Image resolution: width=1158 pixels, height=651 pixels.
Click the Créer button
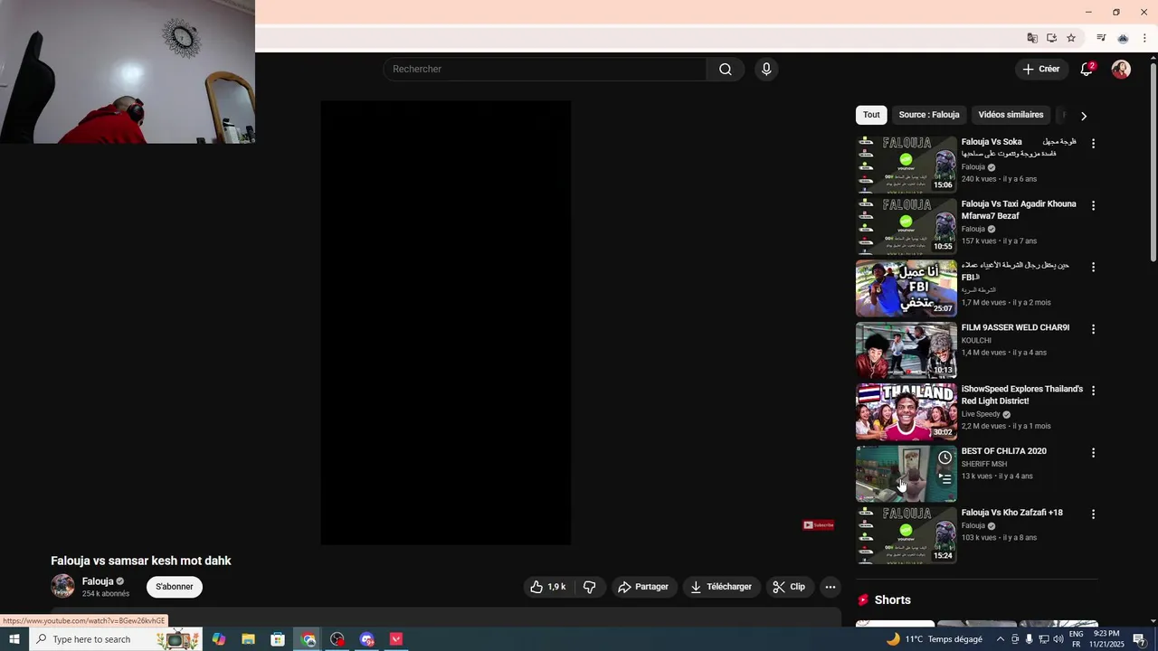coord(1040,69)
